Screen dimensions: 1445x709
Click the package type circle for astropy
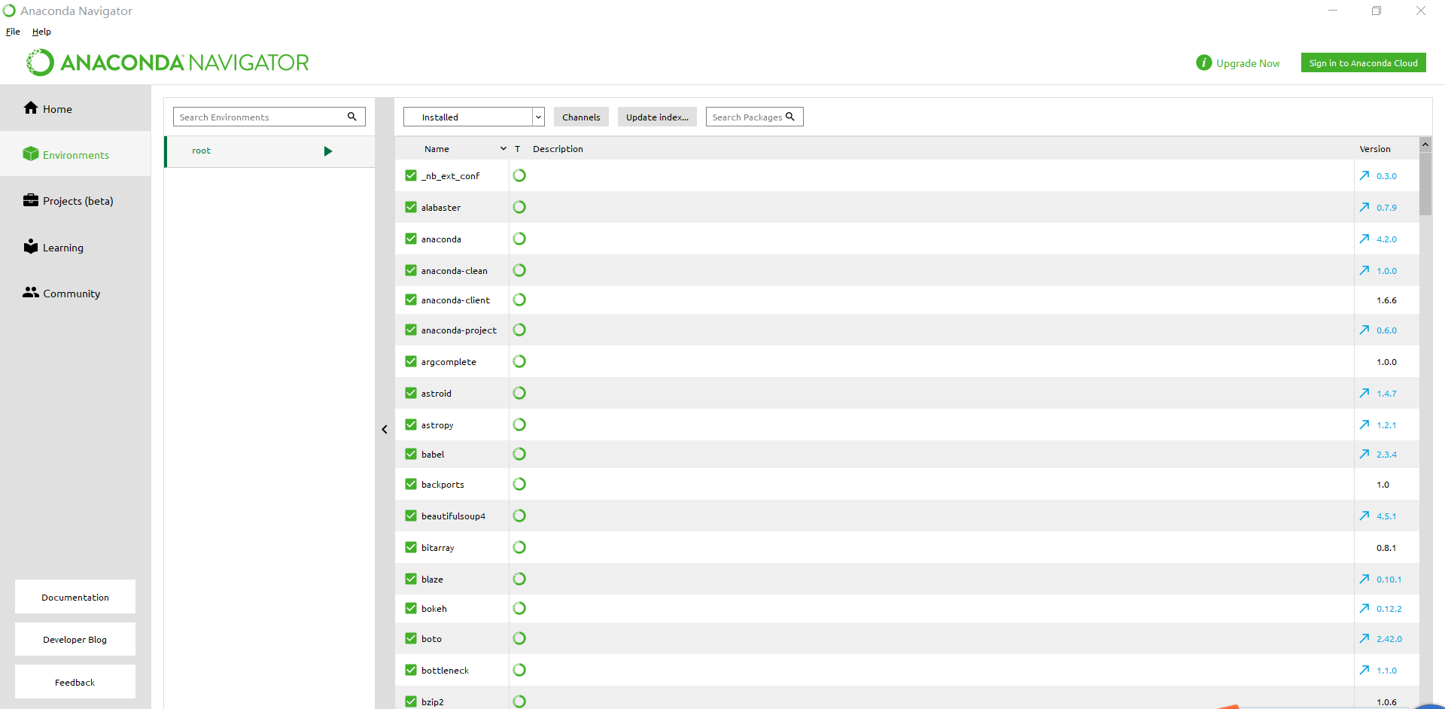point(519,424)
